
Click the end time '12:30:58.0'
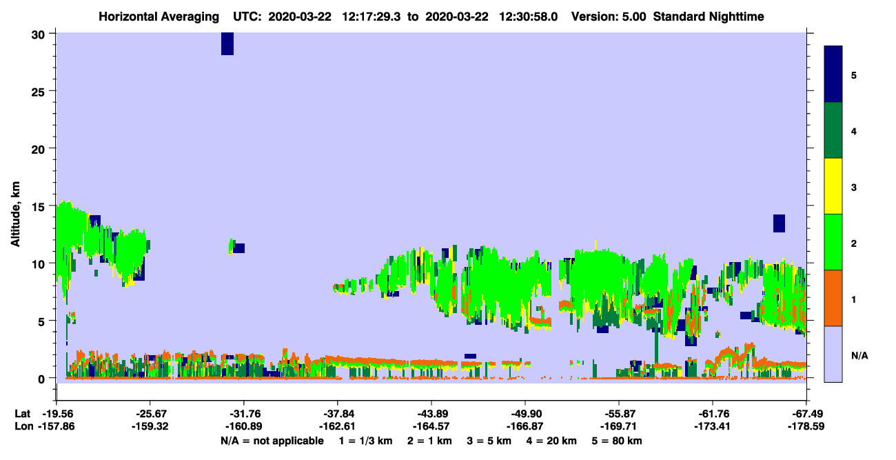point(527,17)
